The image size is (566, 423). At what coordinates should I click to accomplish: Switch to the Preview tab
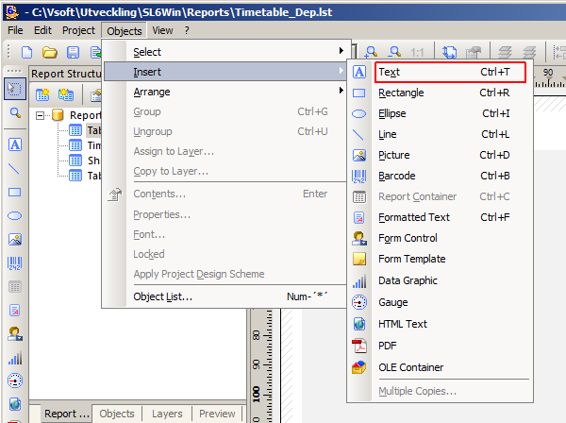(x=217, y=414)
